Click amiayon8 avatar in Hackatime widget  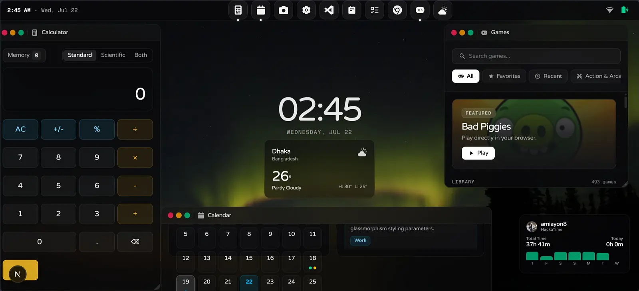click(532, 226)
